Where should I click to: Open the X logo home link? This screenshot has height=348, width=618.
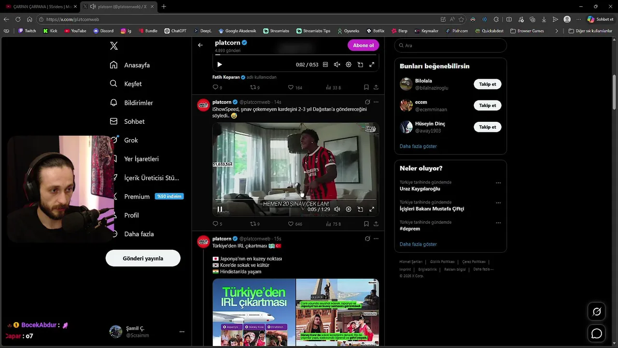[x=114, y=46]
